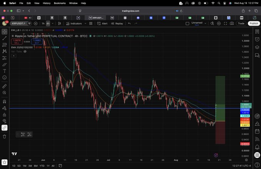Open the Indicators dialog

pos(74,24)
